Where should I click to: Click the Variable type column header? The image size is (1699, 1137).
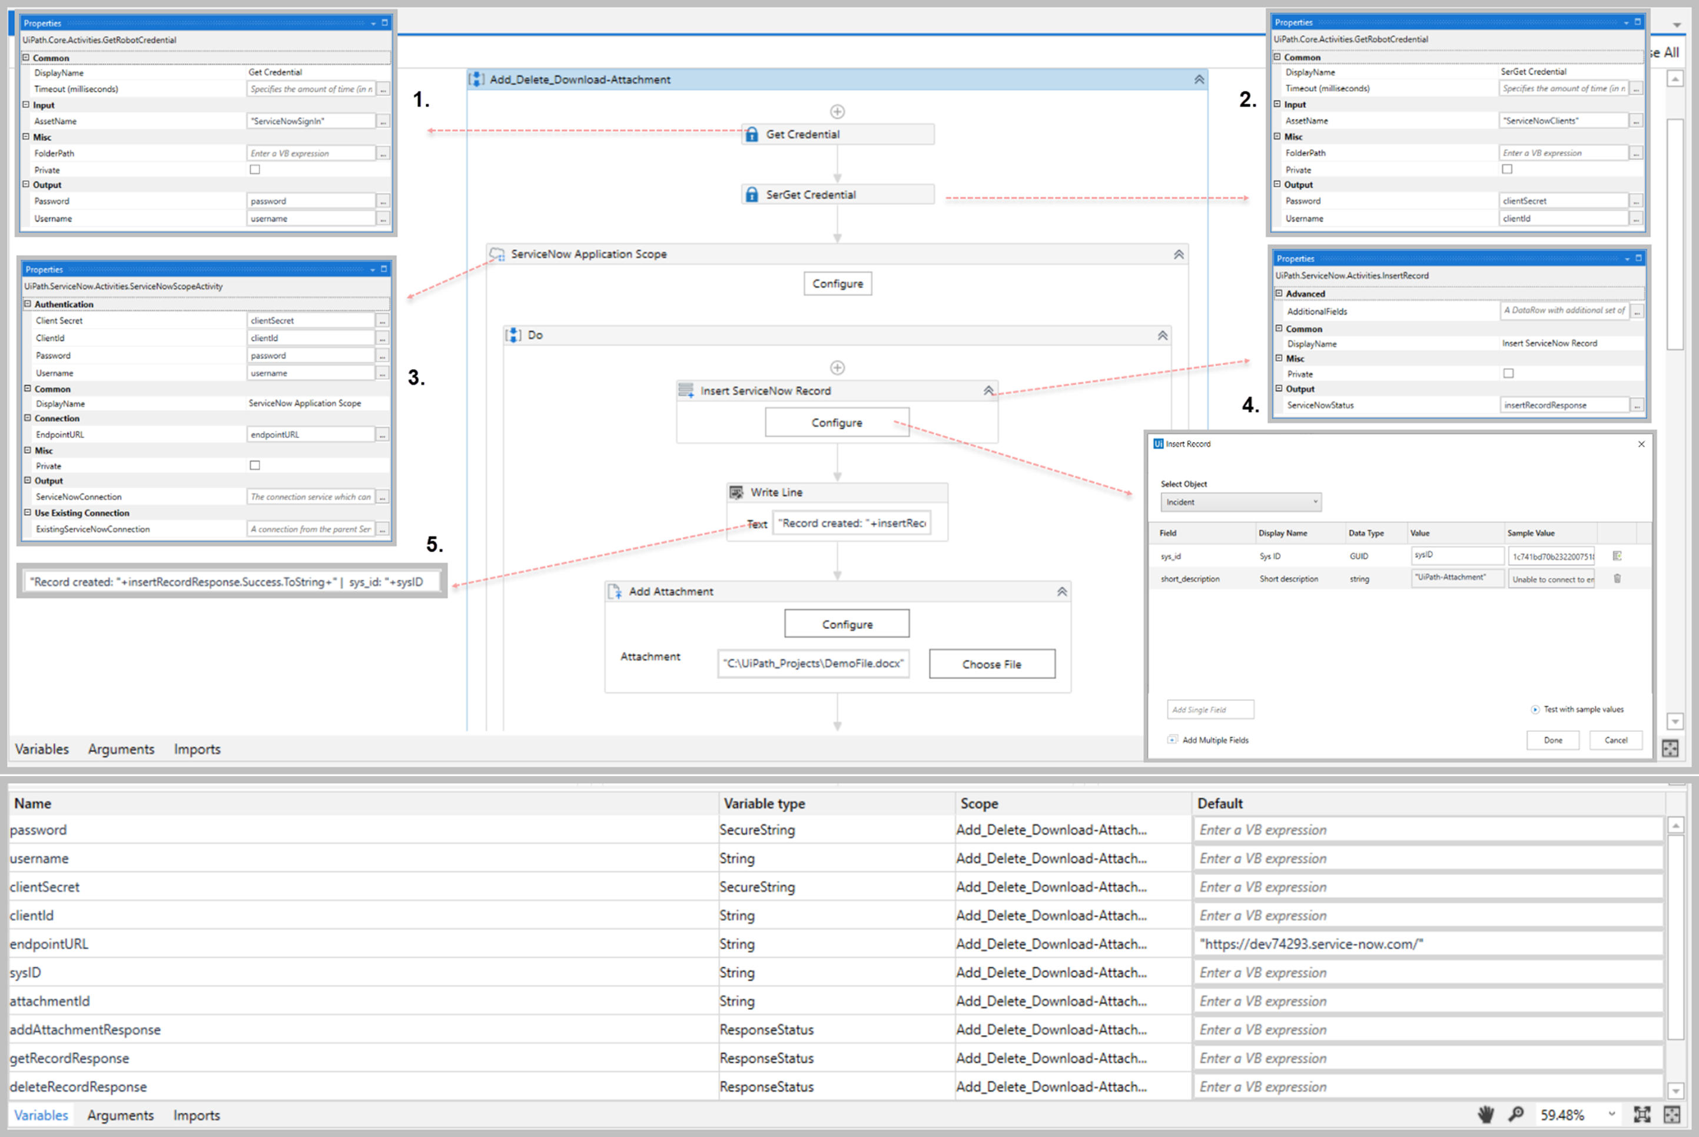[x=764, y=804]
